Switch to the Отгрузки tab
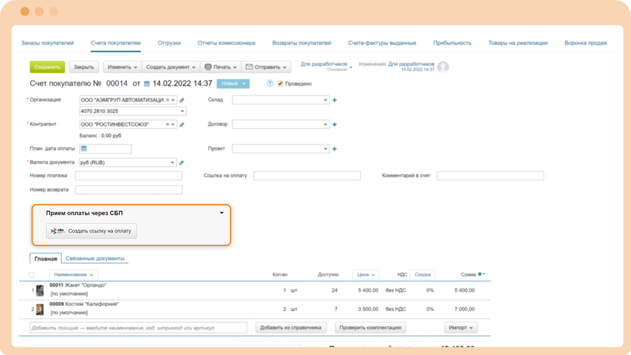 [x=169, y=43]
